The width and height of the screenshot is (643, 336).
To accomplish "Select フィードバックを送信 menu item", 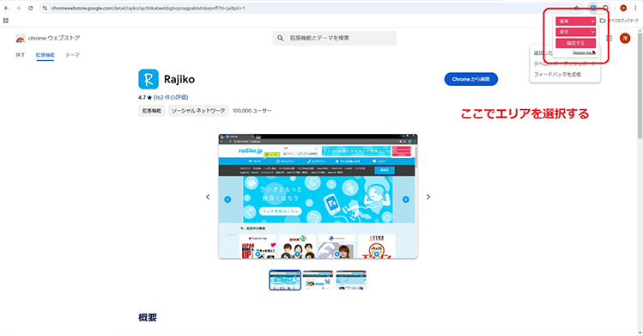I will [557, 74].
